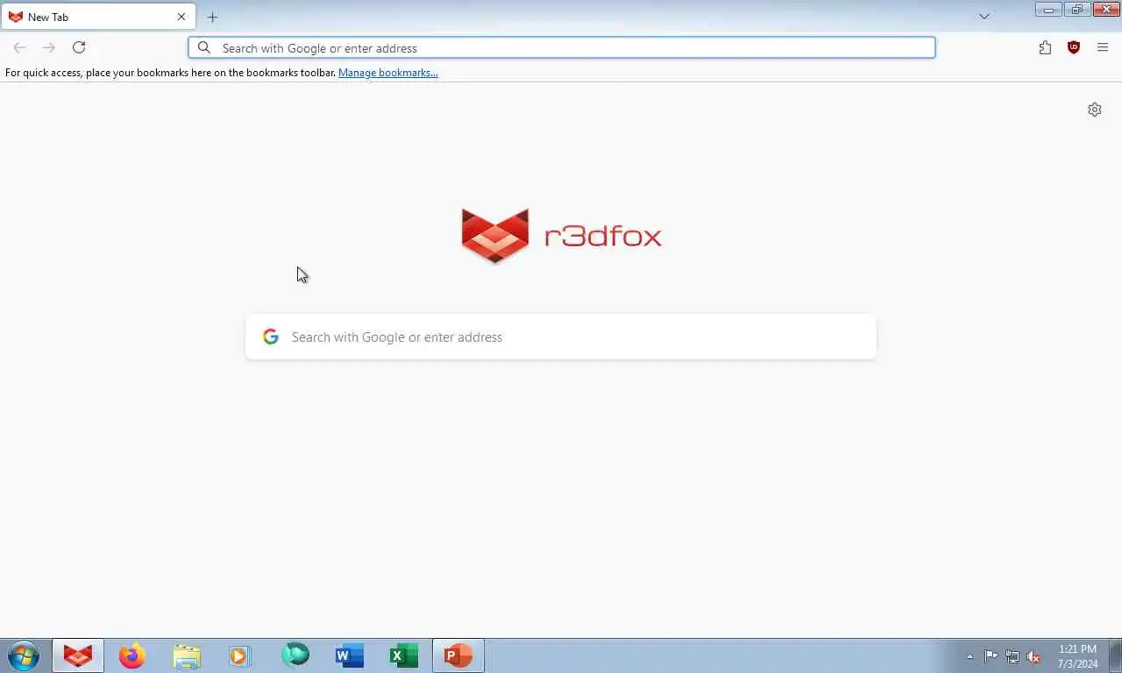
Task: Close the browser window
Action: (1106, 9)
